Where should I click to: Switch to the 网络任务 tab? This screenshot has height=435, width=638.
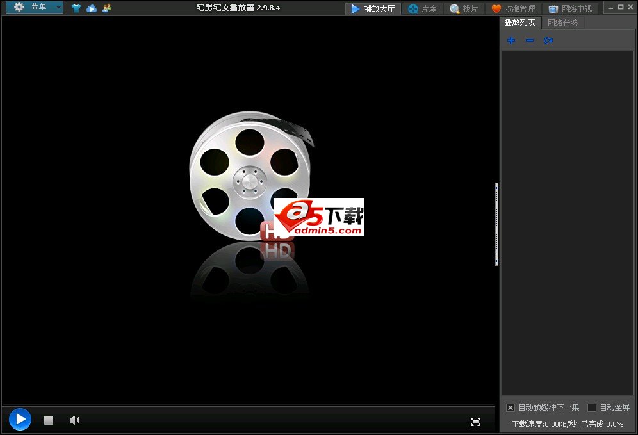tap(562, 22)
